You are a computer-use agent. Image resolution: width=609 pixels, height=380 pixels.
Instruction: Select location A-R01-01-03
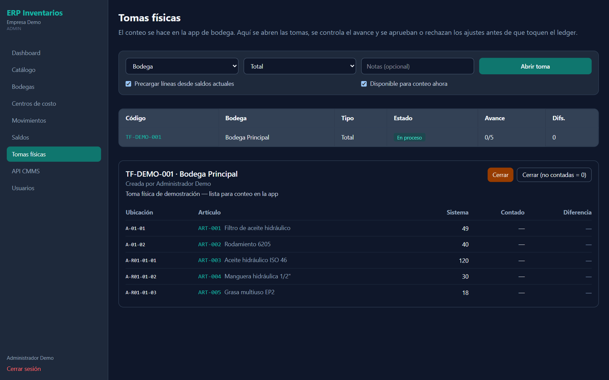pyautogui.click(x=141, y=293)
